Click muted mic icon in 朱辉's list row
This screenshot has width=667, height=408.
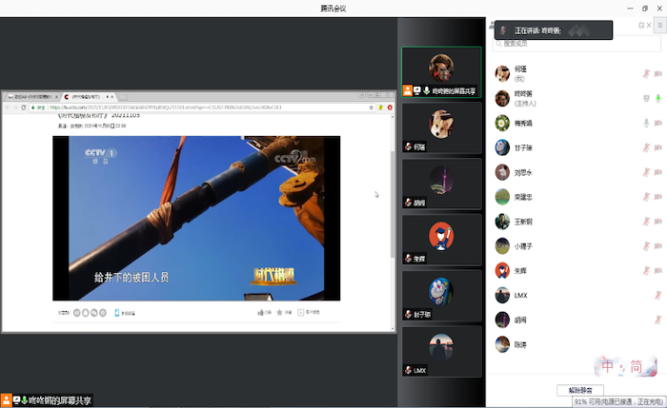click(x=646, y=271)
